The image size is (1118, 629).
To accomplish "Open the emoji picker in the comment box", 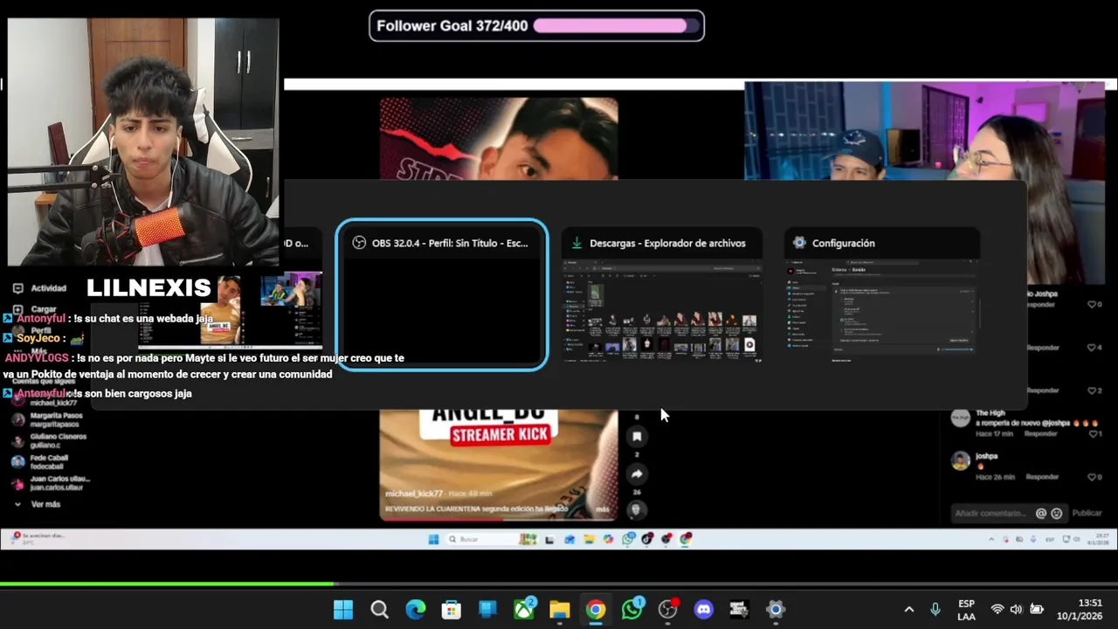I will click(1057, 514).
